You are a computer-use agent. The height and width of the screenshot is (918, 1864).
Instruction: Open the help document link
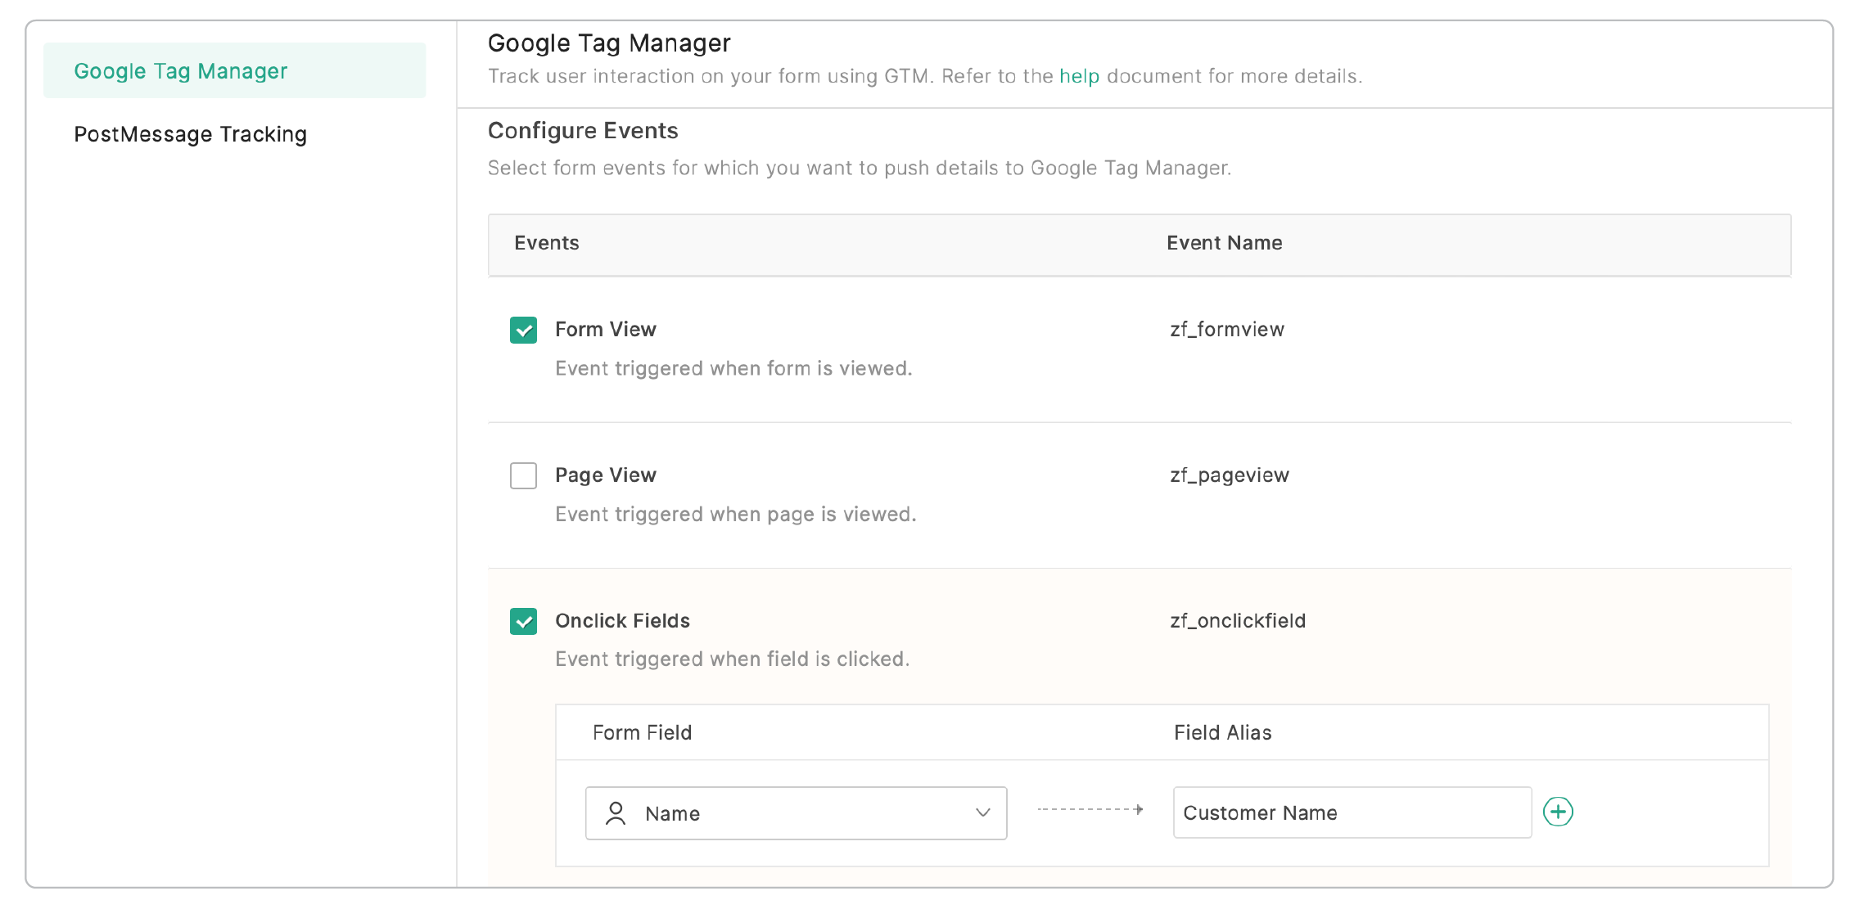[x=1079, y=76]
